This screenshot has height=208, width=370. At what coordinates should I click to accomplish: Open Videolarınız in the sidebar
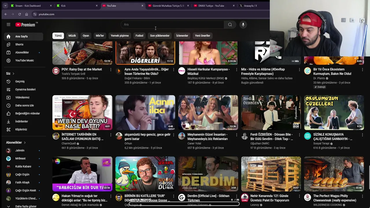(23, 97)
